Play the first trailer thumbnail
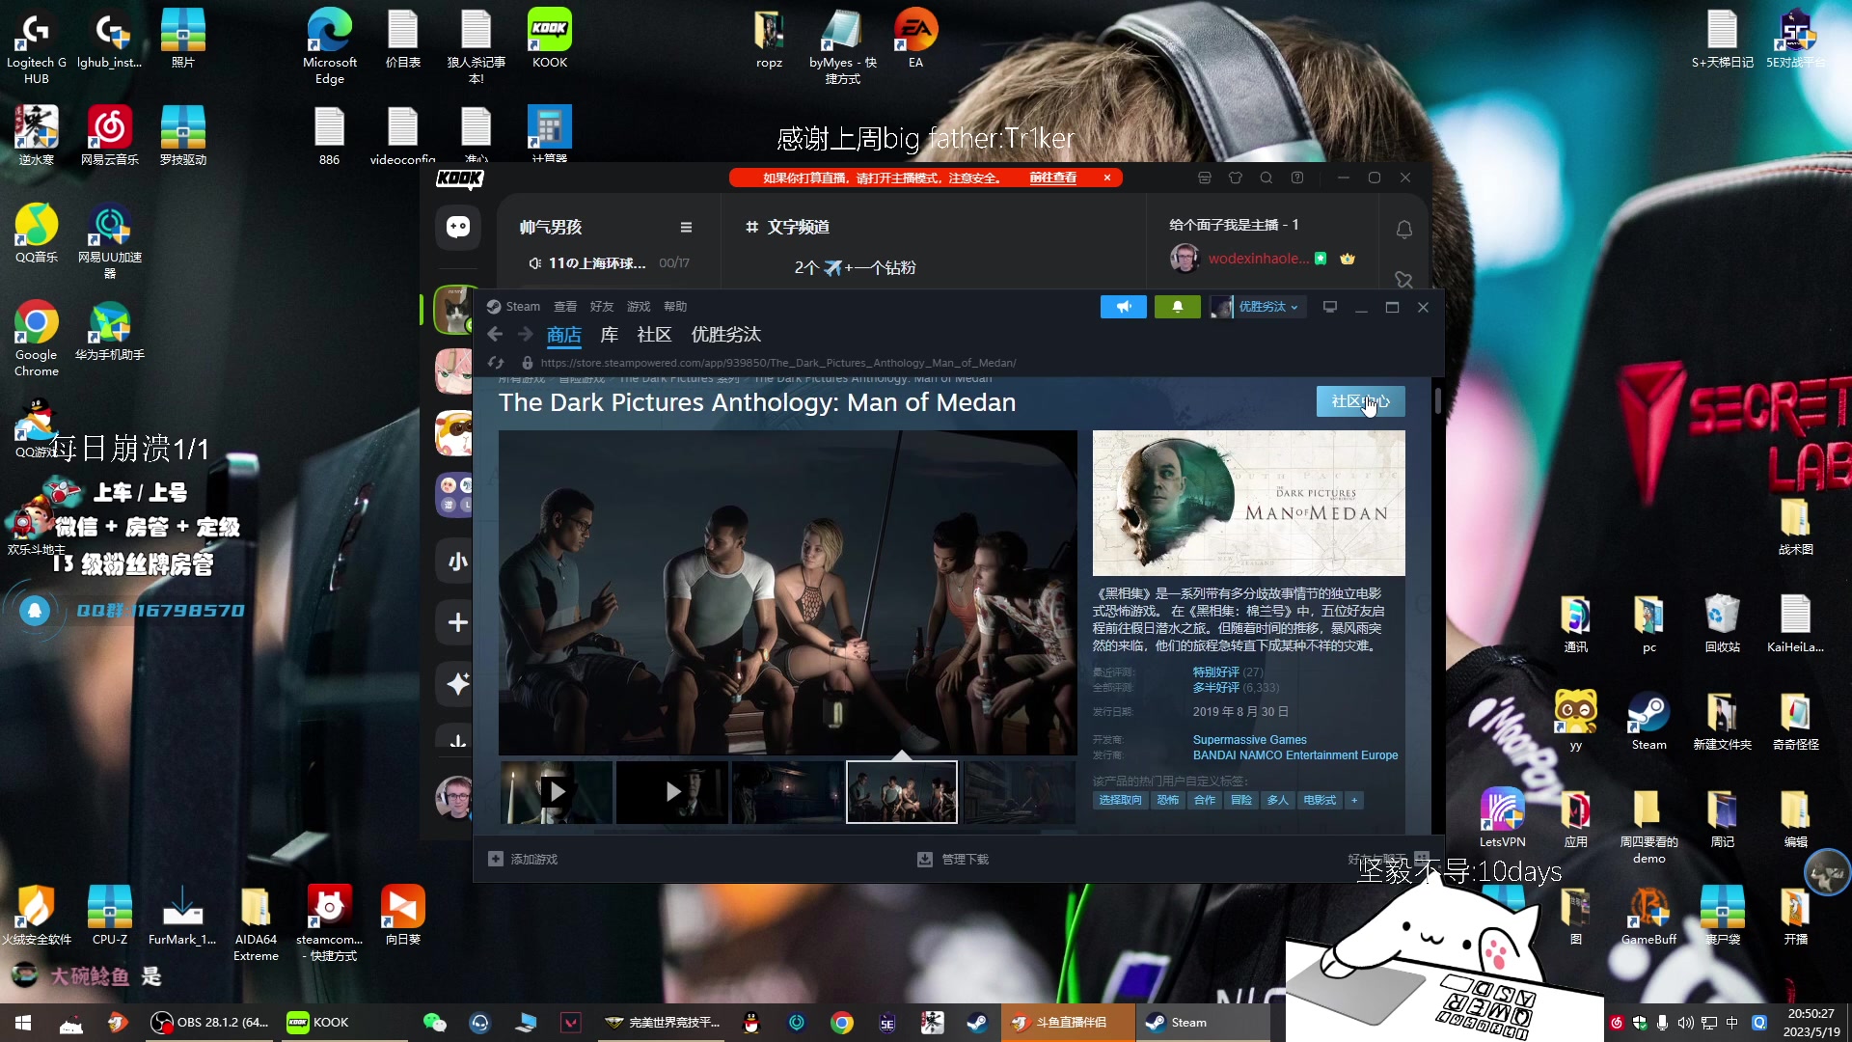This screenshot has width=1852, height=1042. pos(556,792)
